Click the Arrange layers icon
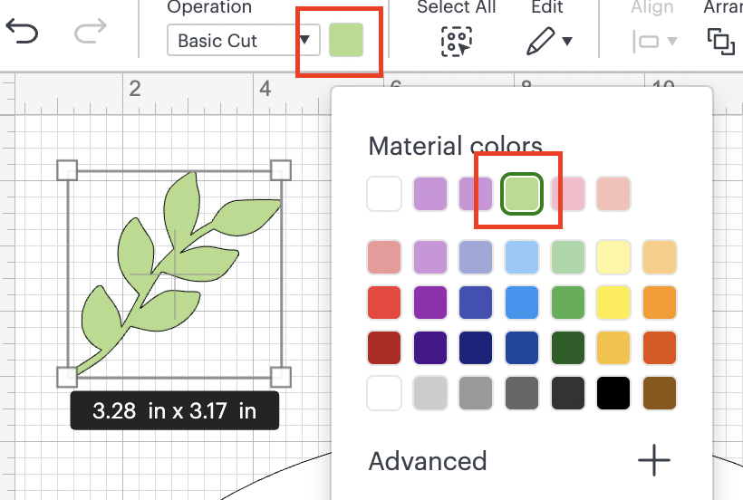743x500 pixels. [720, 41]
